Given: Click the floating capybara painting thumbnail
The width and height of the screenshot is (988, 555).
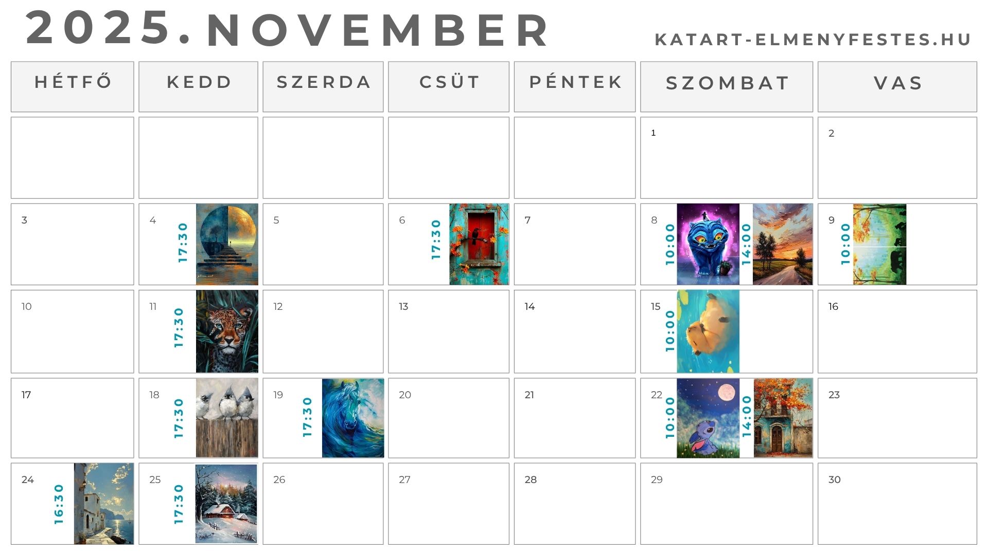Looking at the screenshot, I should pos(708,331).
